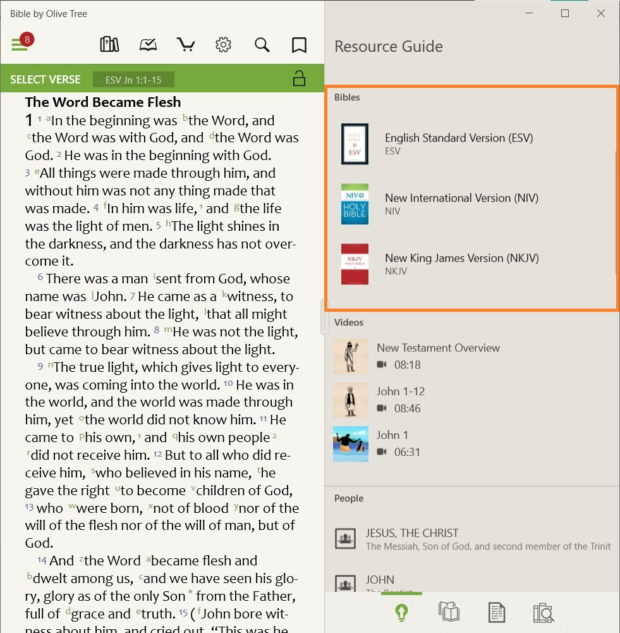Open the bookmarks ribbon icon
The image size is (620, 633).
[299, 45]
